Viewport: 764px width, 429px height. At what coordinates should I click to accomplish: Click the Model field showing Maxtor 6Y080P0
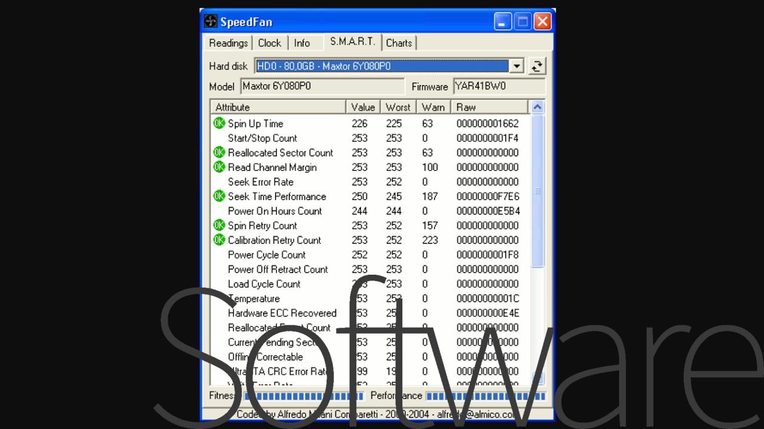pos(322,86)
